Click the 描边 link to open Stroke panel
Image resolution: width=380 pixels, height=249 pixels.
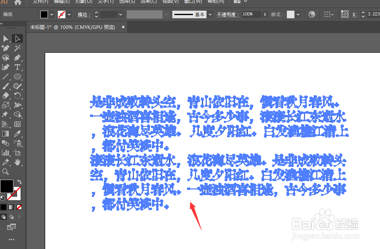[83, 14]
